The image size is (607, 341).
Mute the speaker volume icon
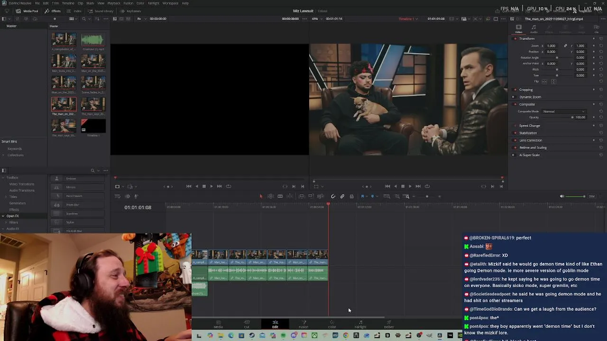(562, 196)
